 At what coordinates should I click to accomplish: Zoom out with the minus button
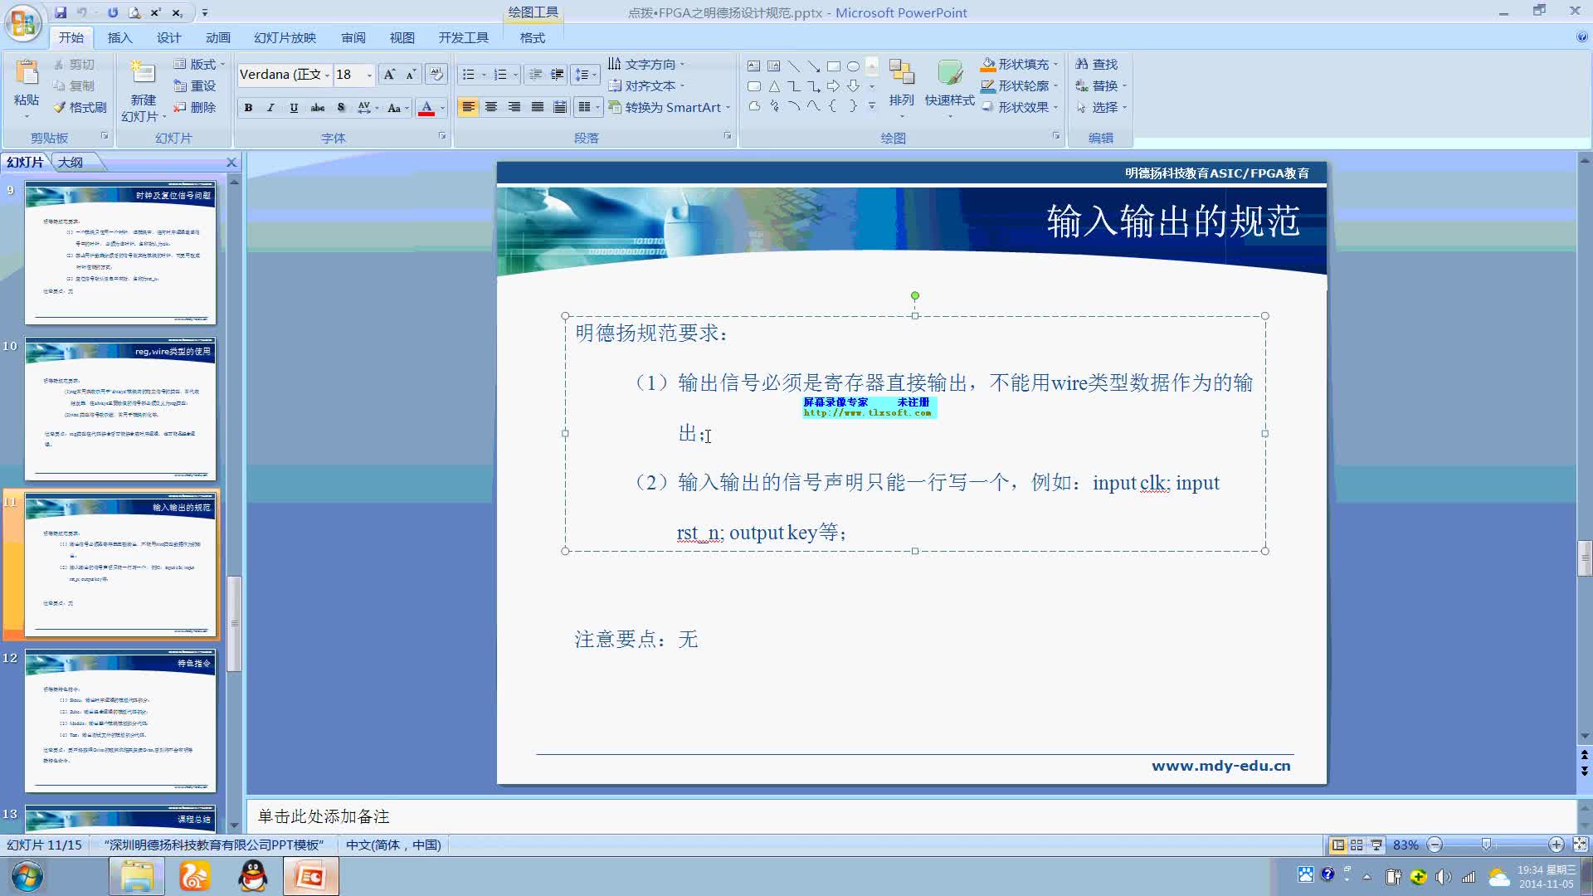click(x=1435, y=845)
